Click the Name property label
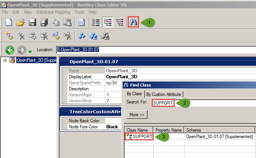Viewport: 256px width, 158px height. 74,71
